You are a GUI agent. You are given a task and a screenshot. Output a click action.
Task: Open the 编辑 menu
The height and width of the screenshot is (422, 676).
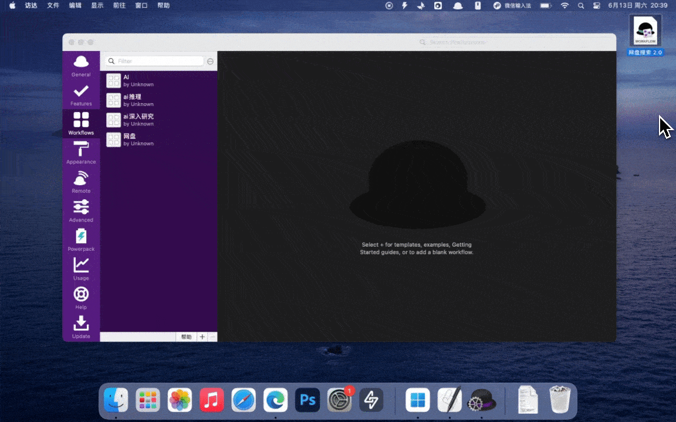click(x=75, y=6)
